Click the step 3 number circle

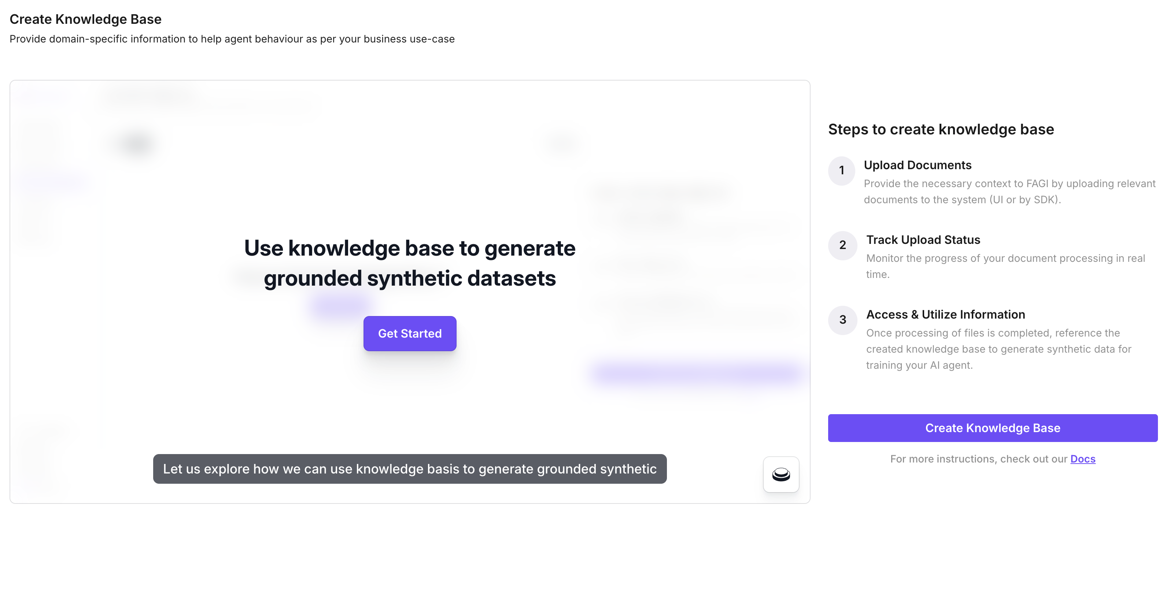pos(842,320)
